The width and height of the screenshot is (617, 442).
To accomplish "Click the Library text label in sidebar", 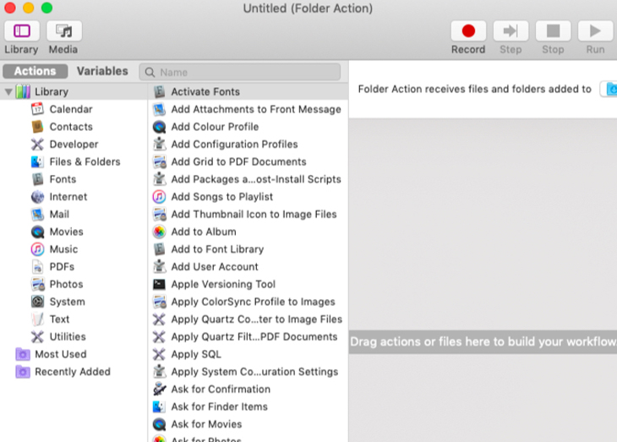I will point(52,92).
